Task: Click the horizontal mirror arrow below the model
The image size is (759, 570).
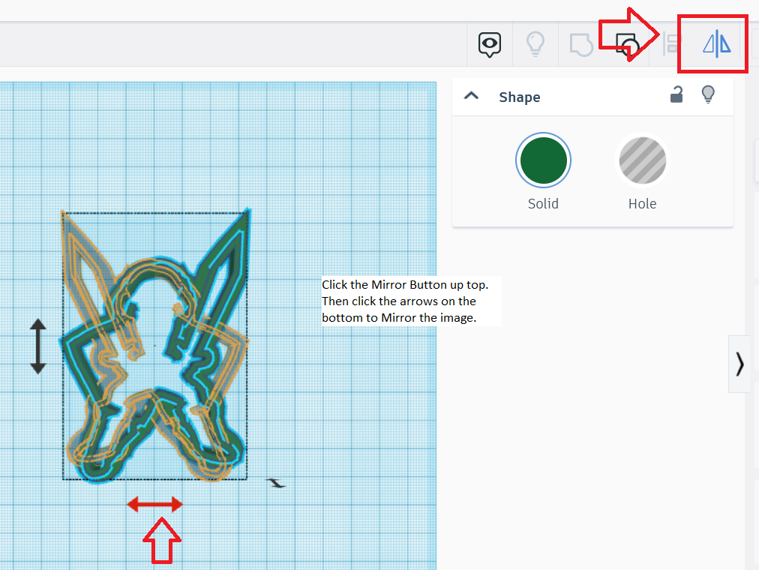Action: click(154, 504)
